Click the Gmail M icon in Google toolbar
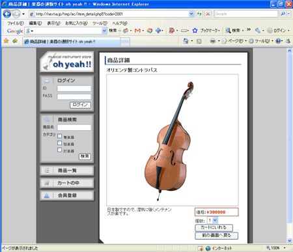Viewport: 293px width, 252px height. (137, 31)
